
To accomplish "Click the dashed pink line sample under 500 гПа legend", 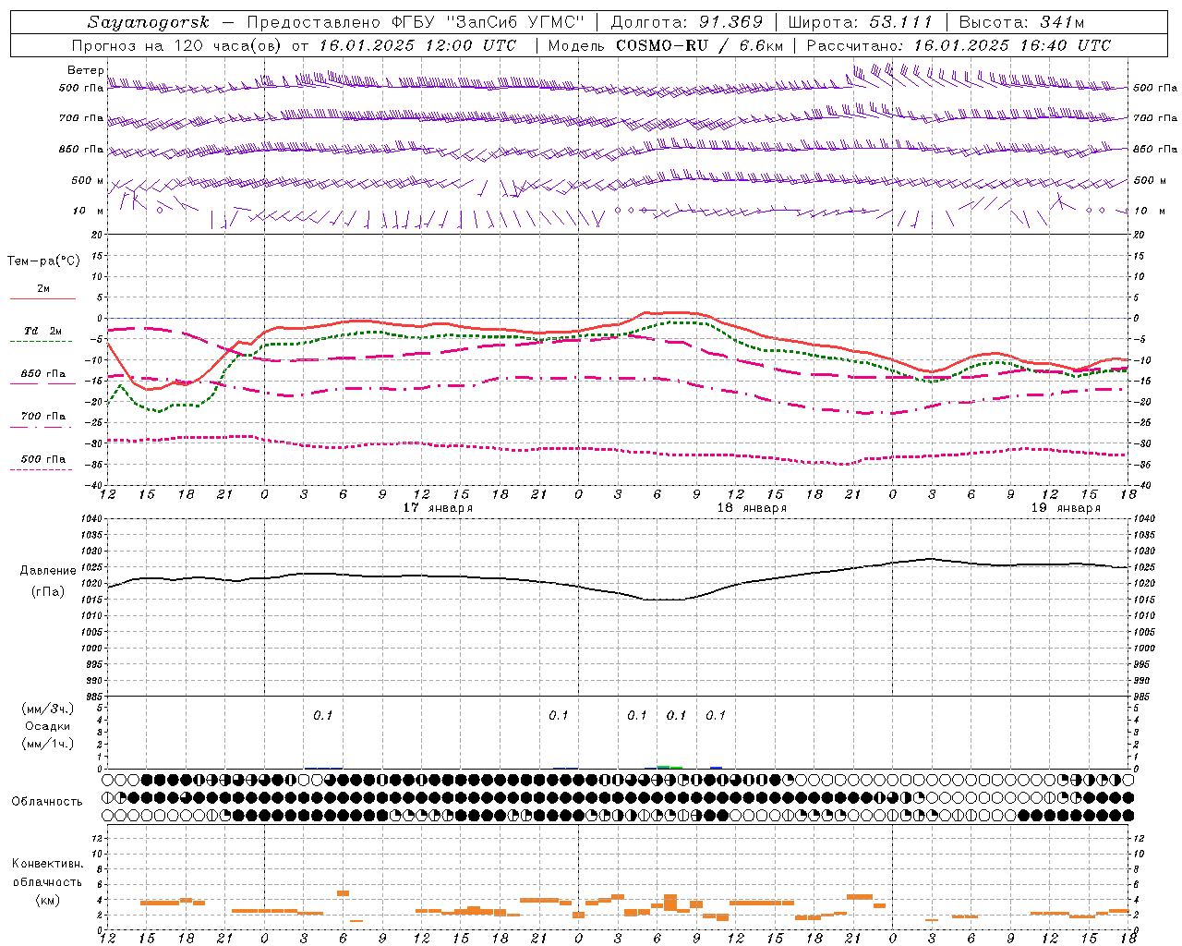I will (41, 470).
